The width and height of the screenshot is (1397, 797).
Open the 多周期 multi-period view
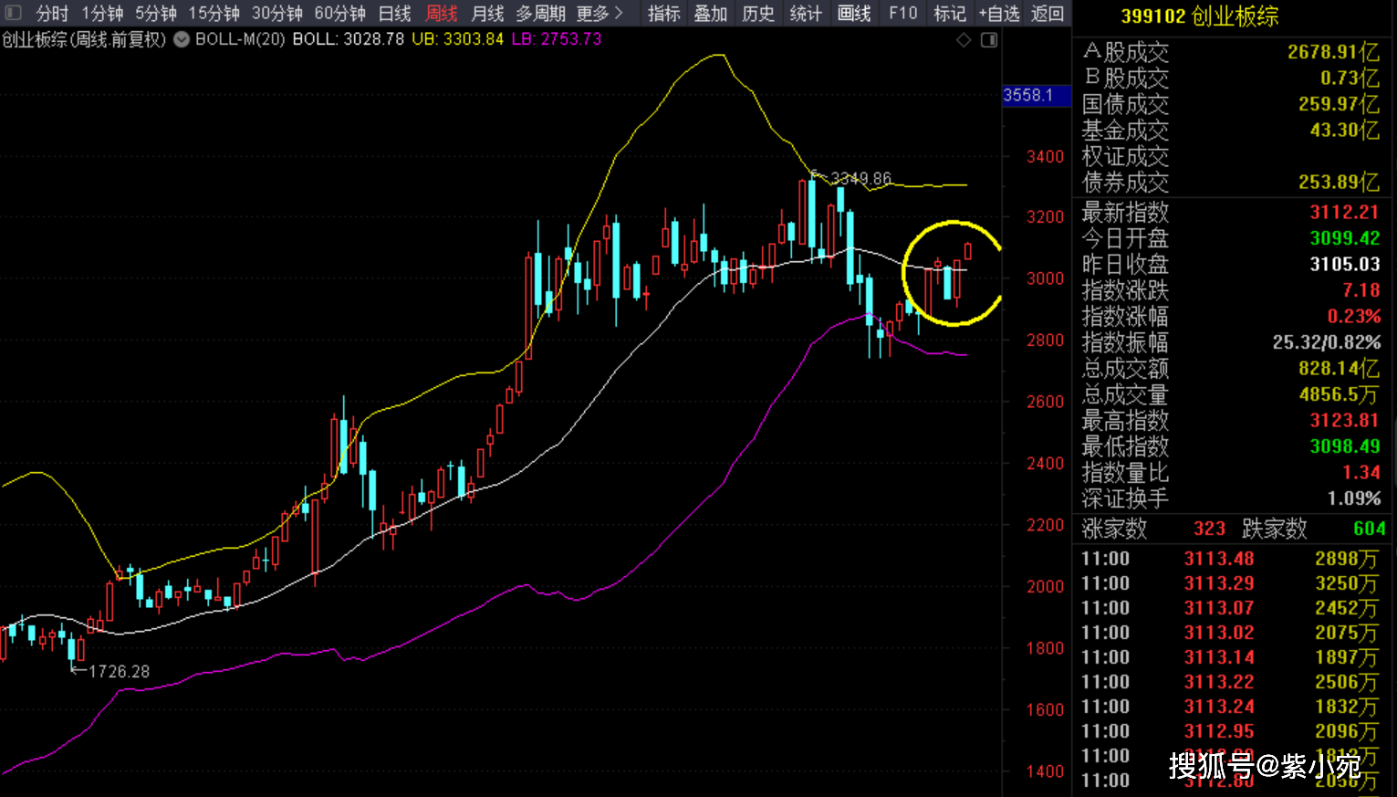click(540, 14)
